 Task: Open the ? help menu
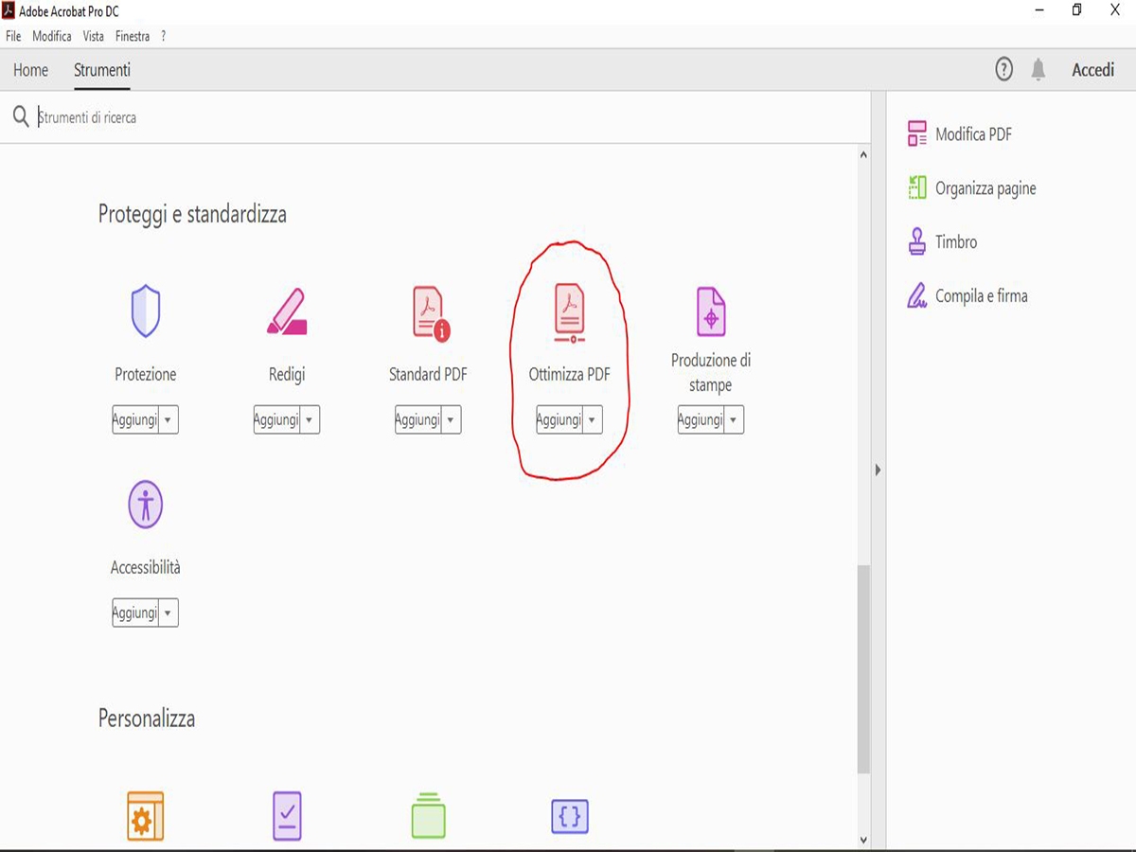point(164,36)
